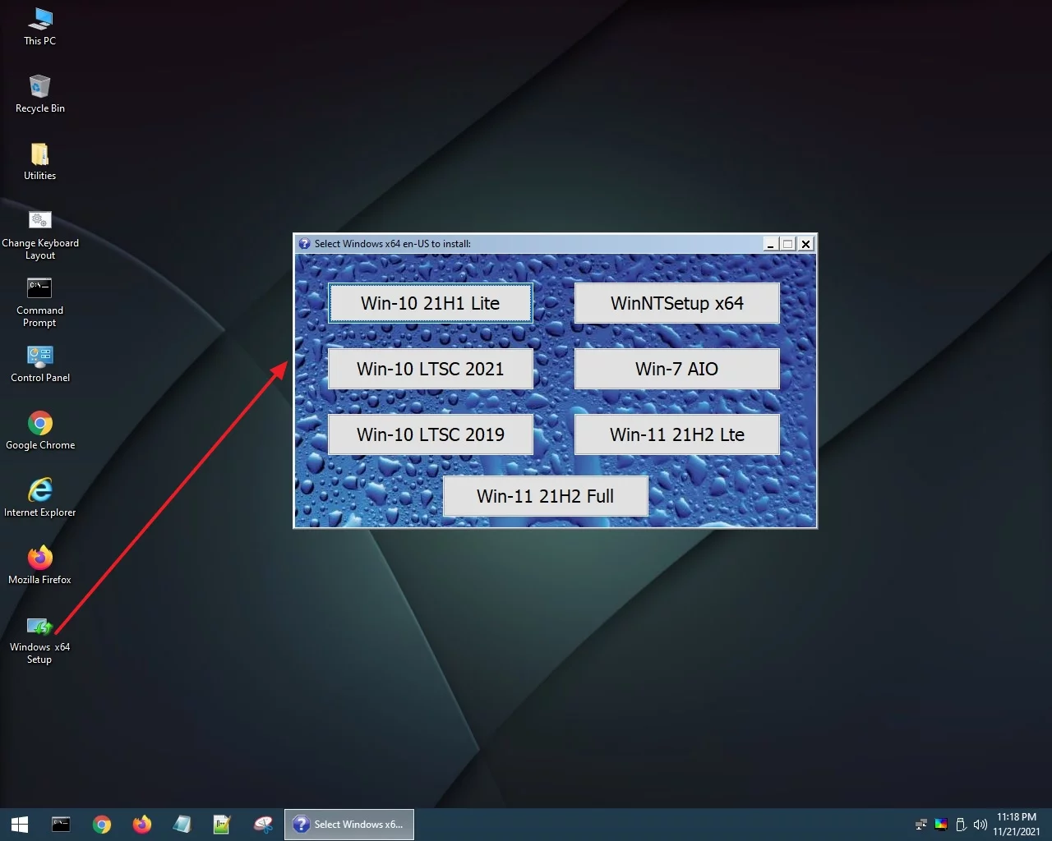Click the USB safely remove tray icon
Image resolution: width=1052 pixels, height=841 pixels.
tap(960, 825)
